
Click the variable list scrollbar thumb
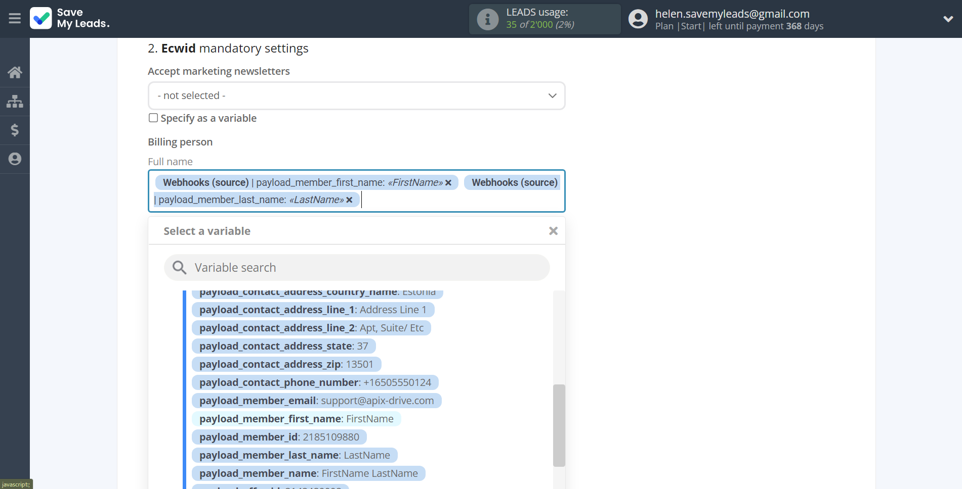pyautogui.click(x=559, y=425)
